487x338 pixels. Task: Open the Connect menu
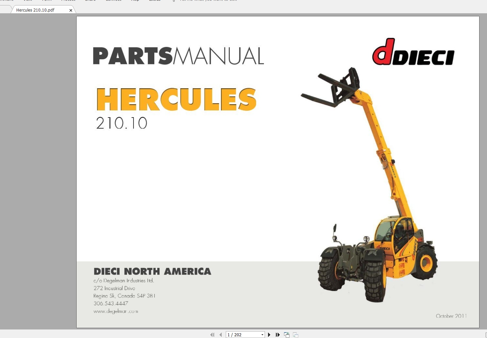tap(113, 1)
